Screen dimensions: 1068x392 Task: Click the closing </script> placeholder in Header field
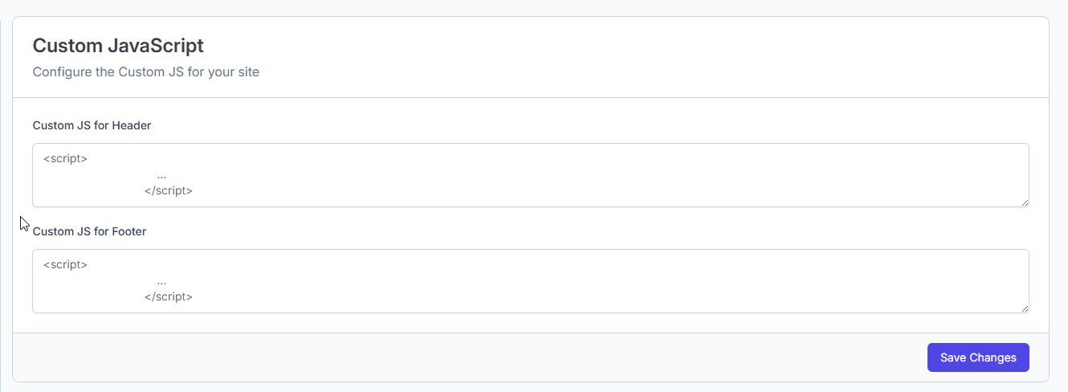tap(168, 190)
